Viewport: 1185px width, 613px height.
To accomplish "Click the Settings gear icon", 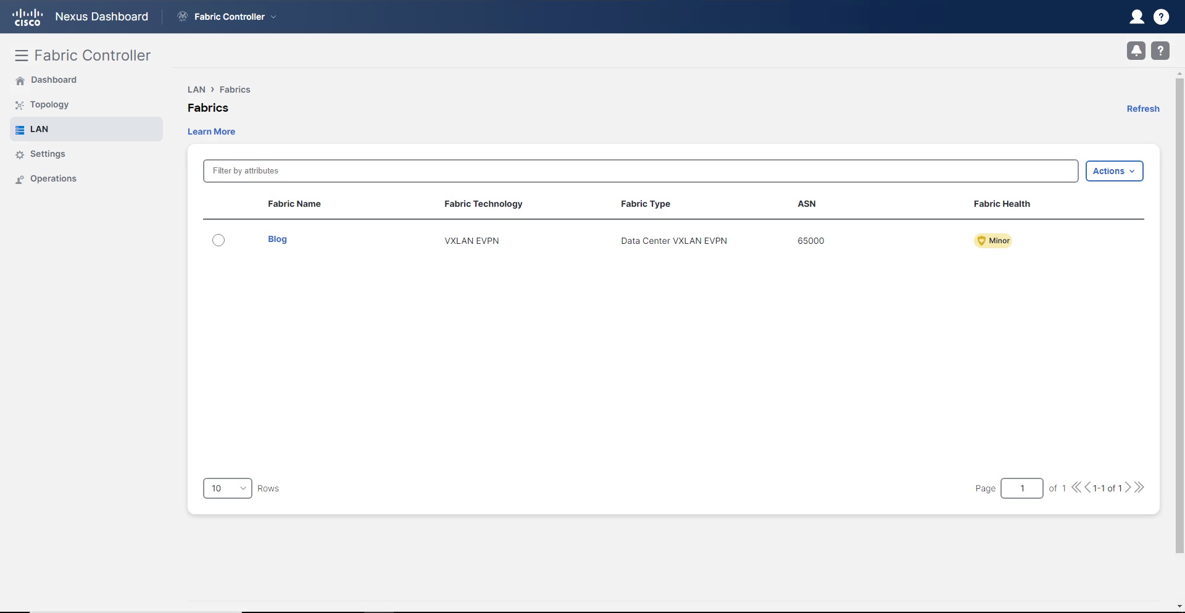I will coord(20,155).
